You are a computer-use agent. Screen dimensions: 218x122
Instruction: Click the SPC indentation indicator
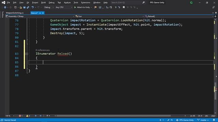[x=207, y=116]
